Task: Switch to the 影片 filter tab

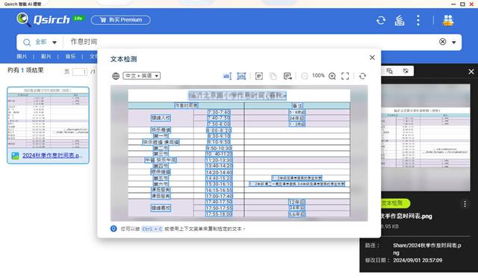Action: (46, 57)
